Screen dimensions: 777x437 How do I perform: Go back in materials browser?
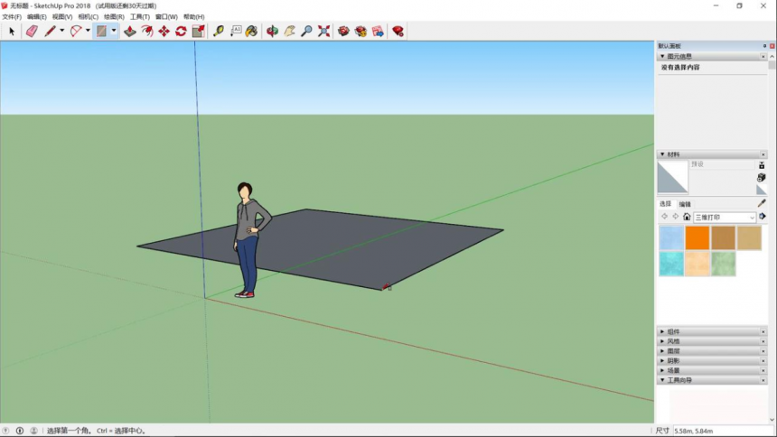[x=664, y=217]
